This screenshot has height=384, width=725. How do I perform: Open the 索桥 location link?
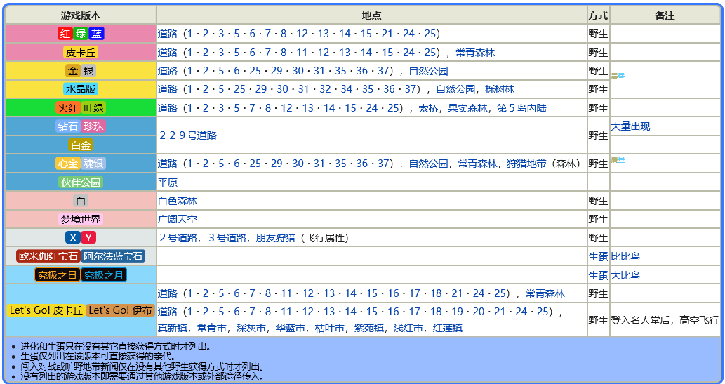pyautogui.click(x=428, y=108)
